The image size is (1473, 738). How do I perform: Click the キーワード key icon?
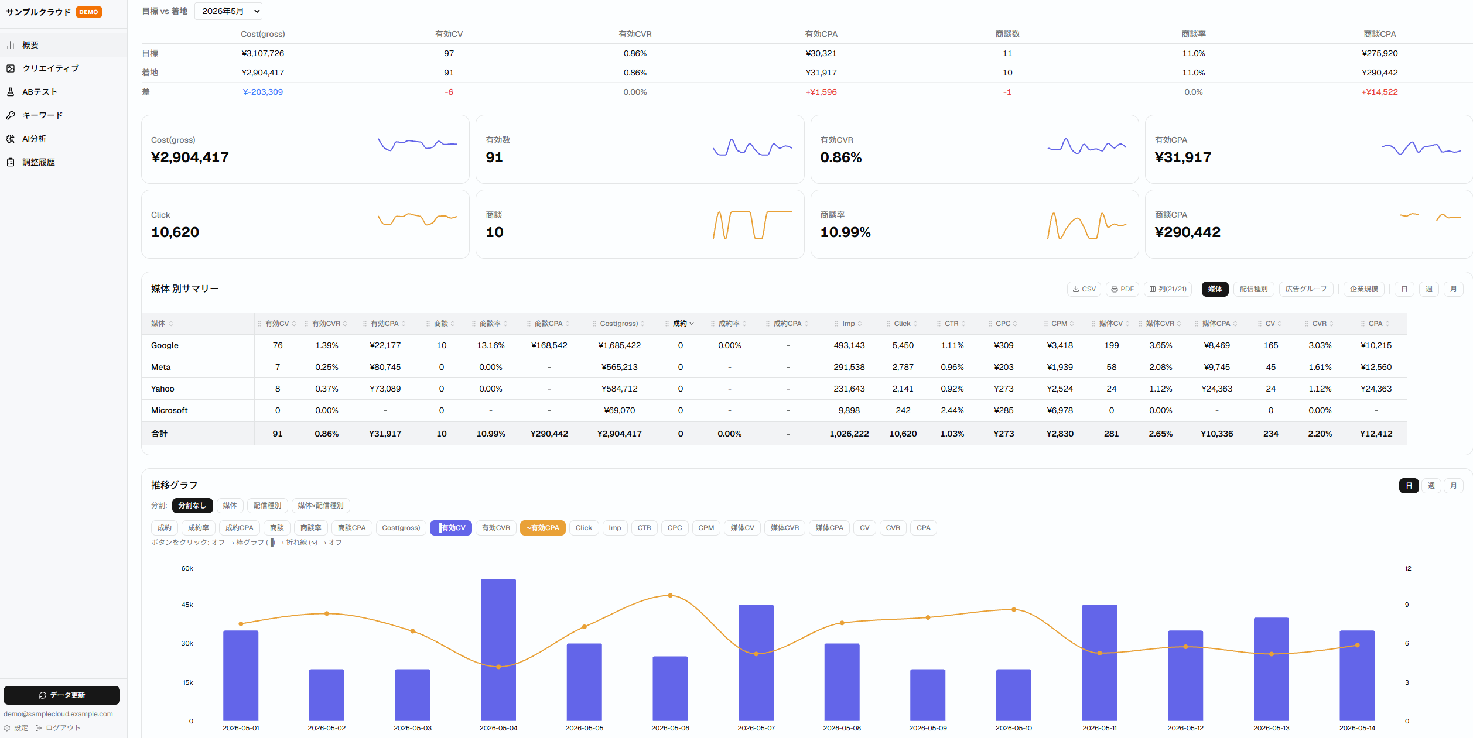pyautogui.click(x=11, y=115)
